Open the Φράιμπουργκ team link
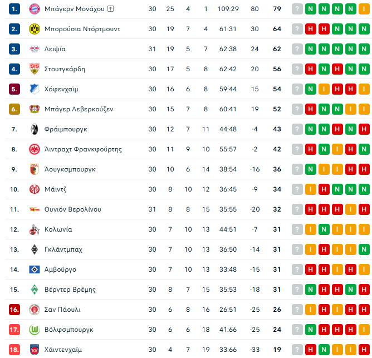Image resolution: width=372 pixels, height=358 pixels. [66, 129]
